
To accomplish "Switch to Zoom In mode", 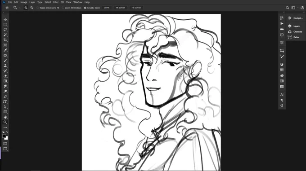I will 26,8.
